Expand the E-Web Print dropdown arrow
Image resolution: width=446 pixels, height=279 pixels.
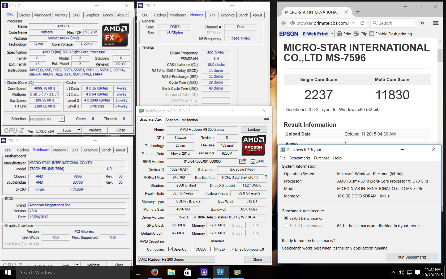332,34
